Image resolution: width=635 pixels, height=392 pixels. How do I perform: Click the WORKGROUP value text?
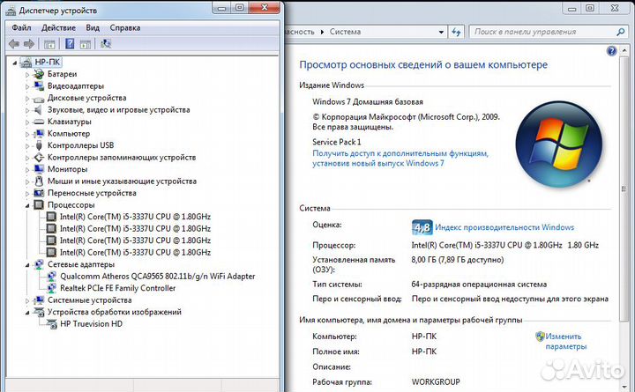(436, 382)
